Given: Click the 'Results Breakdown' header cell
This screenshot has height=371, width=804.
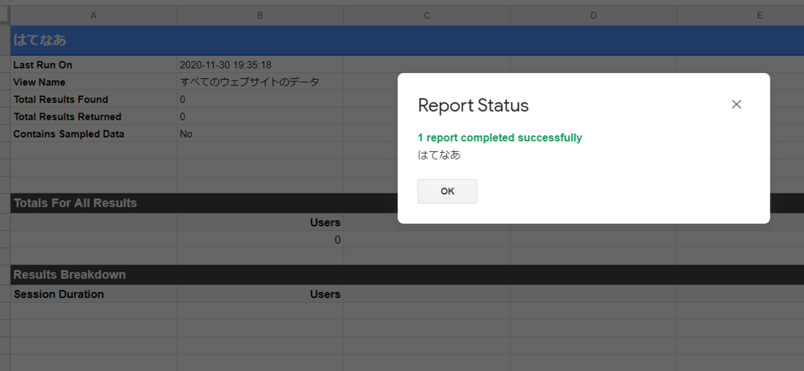Looking at the screenshot, I should [94, 275].
